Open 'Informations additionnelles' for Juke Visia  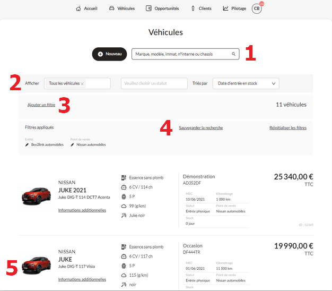(82, 279)
